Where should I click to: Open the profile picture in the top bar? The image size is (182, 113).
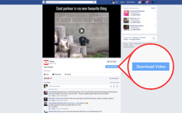point(113,2)
